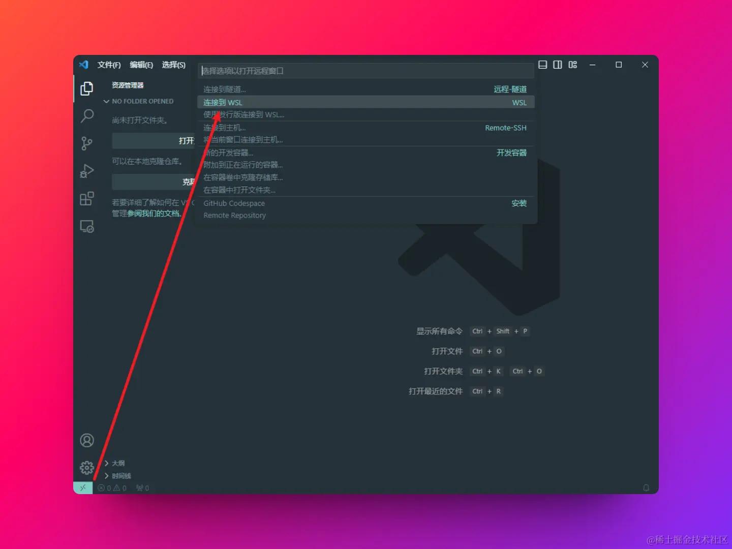Open the Explorer view in the activity bar
The width and height of the screenshot is (732, 549).
[87, 88]
